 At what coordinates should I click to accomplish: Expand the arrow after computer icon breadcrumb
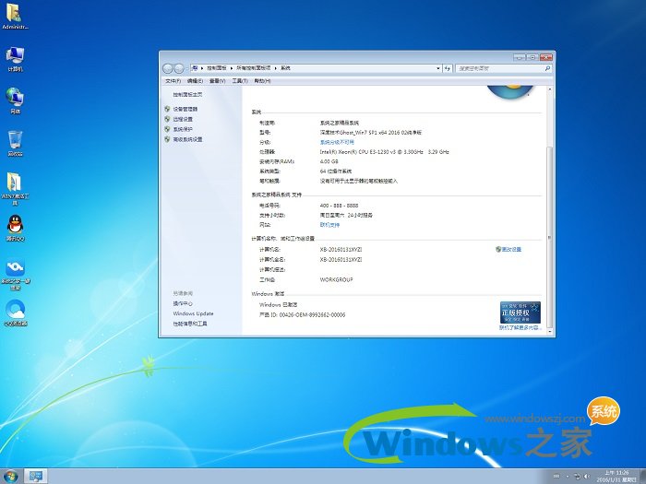202,68
